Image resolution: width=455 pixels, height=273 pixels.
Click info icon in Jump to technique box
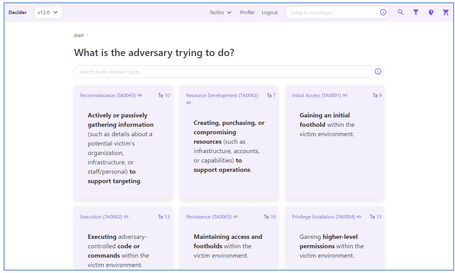(x=383, y=12)
